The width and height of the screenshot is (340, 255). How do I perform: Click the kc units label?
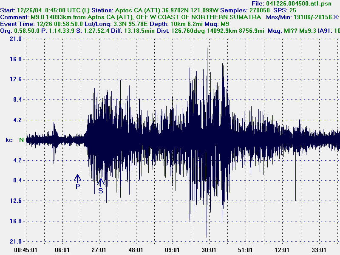[x=8, y=139]
